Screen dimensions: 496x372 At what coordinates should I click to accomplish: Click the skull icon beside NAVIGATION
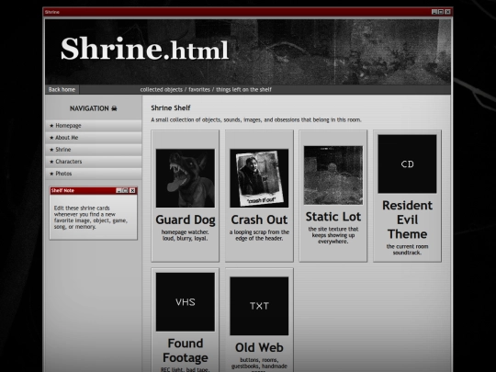114,108
